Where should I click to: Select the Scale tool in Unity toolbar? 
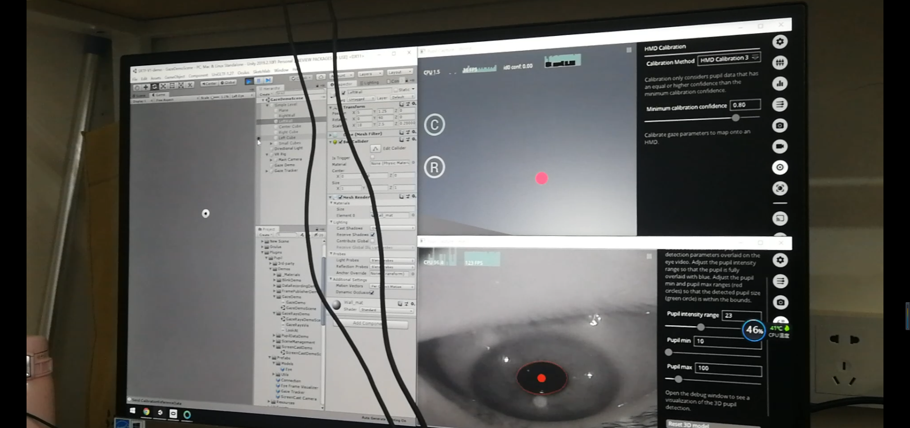[163, 86]
